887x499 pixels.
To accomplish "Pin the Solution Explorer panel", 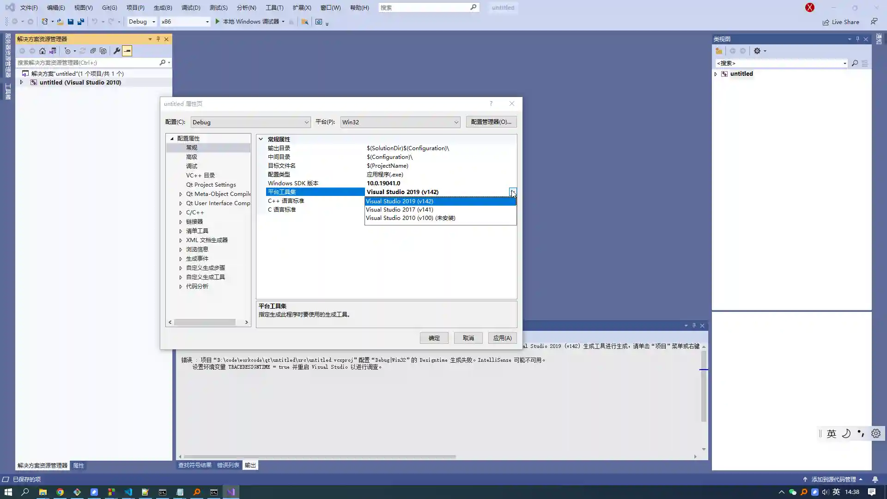I will (158, 39).
